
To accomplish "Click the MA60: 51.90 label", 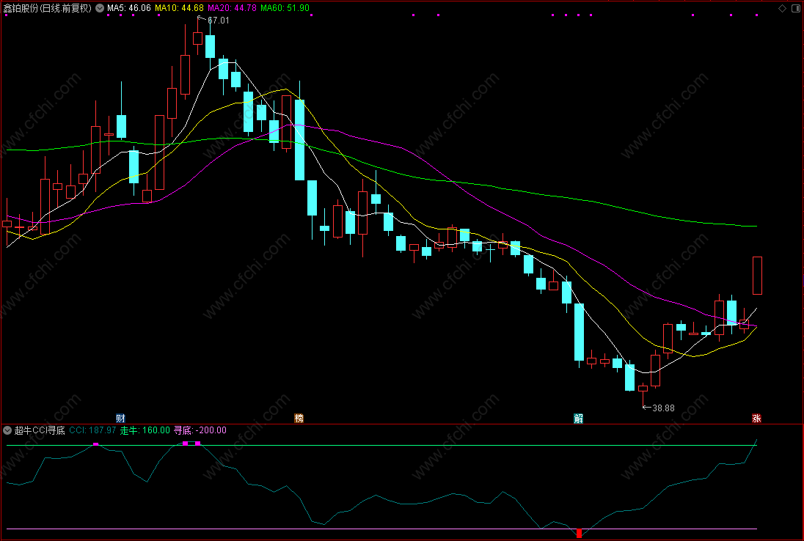I will [x=285, y=8].
